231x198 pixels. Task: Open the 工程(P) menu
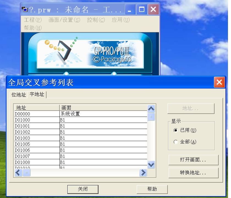pyautogui.click(x=33, y=20)
